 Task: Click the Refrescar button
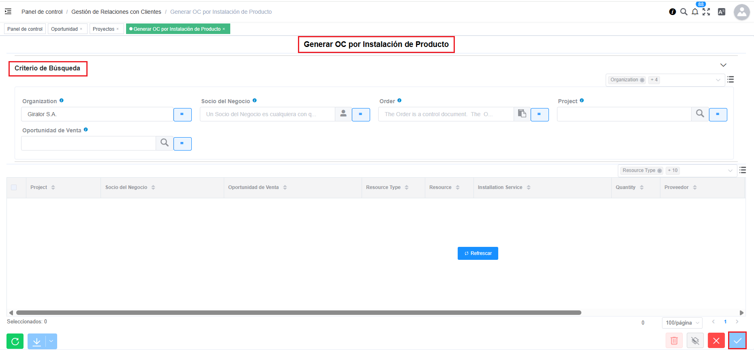pyautogui.click(x=478, y=253)
